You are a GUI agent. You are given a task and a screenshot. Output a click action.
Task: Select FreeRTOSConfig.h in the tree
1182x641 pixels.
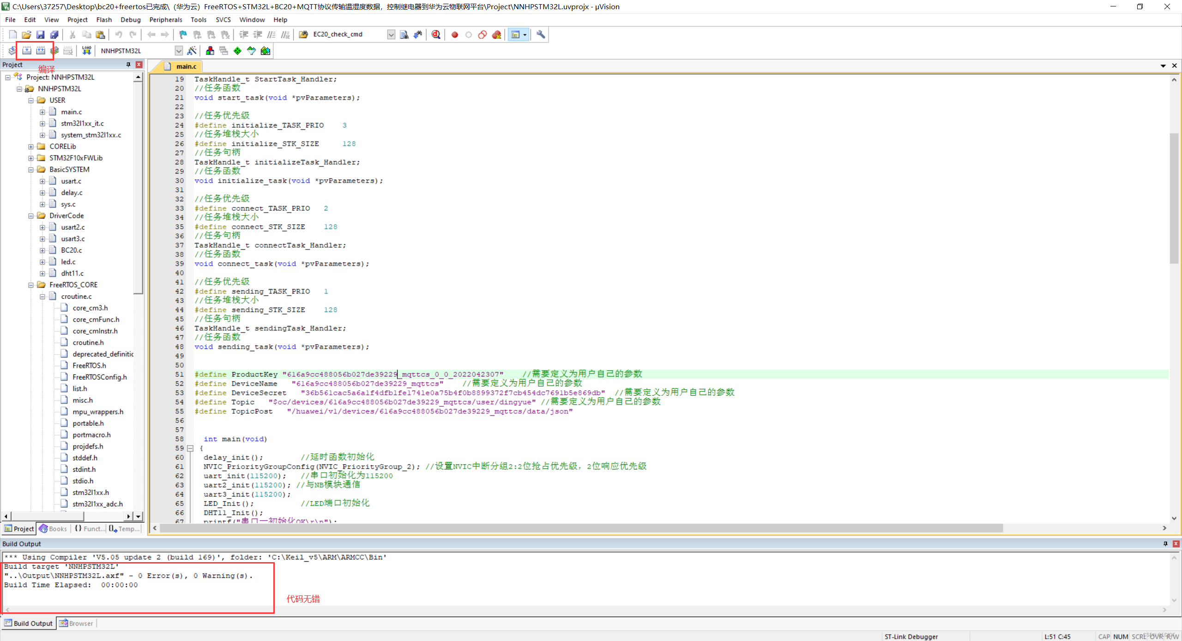100,377
